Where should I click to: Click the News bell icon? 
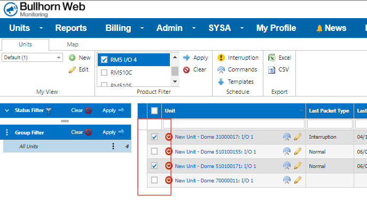(319, 28)
